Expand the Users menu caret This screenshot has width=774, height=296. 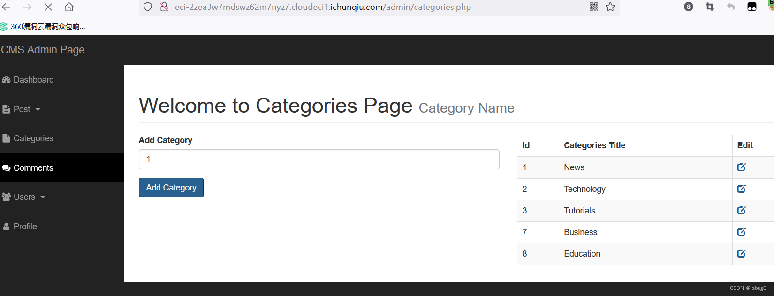tap(43, 197)
